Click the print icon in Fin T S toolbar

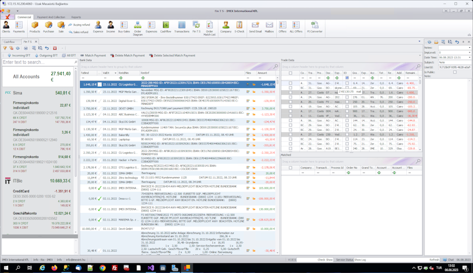point(26,48)
